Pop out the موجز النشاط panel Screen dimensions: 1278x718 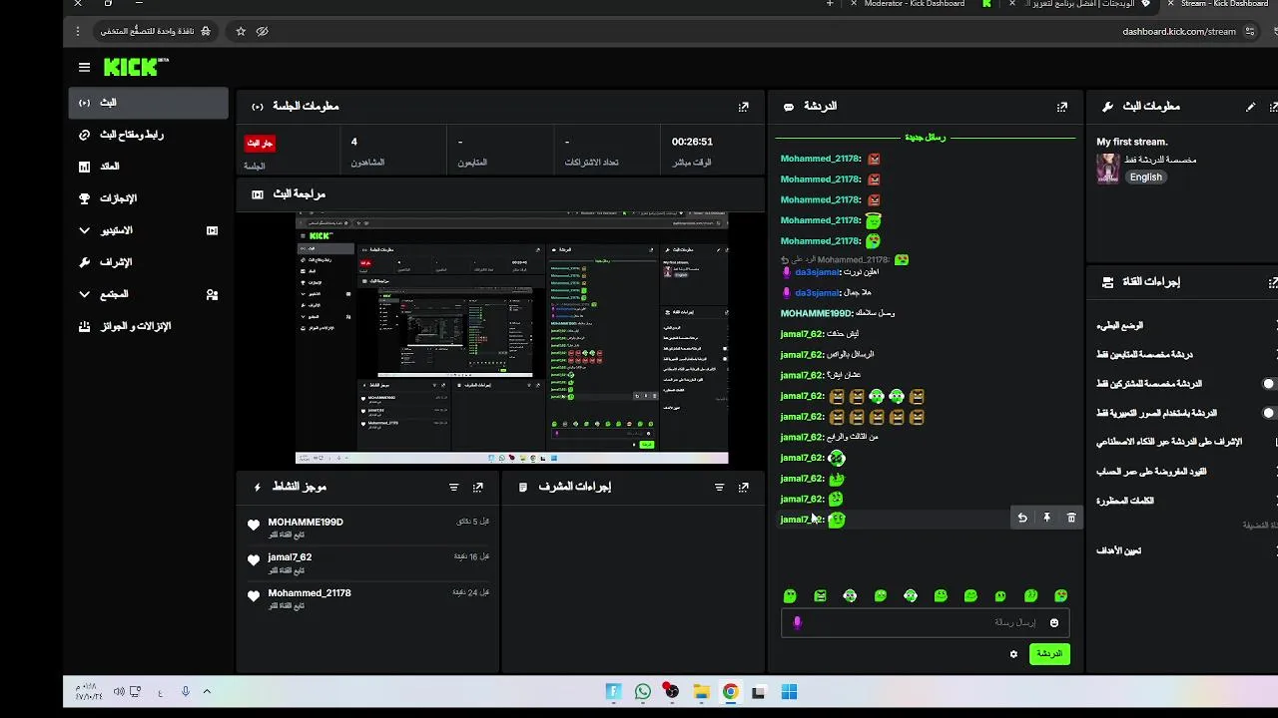(478, 488)
